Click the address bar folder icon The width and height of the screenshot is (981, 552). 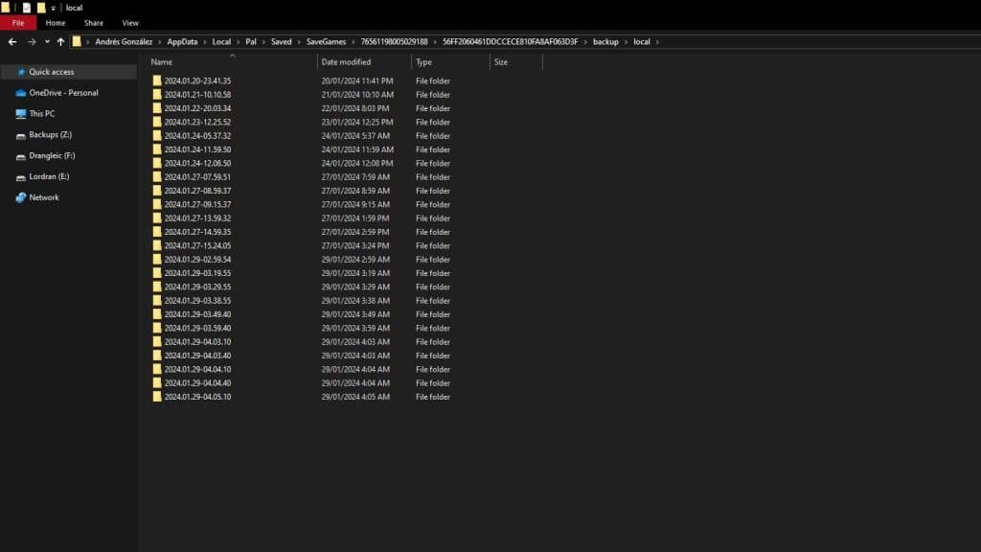click(77, 42)
